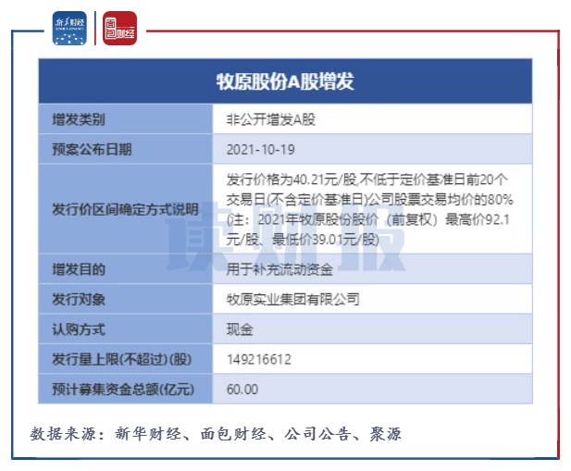Screen dimensions: 571x471
Task: Select the row label 预案公布日期
Action: click(x=92, y=150)
